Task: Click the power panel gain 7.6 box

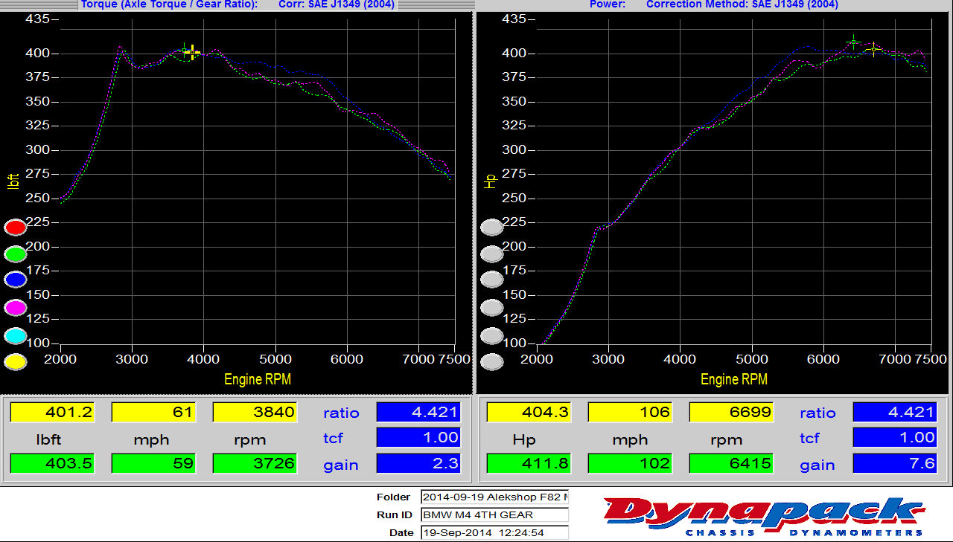Action: point(894,464)
